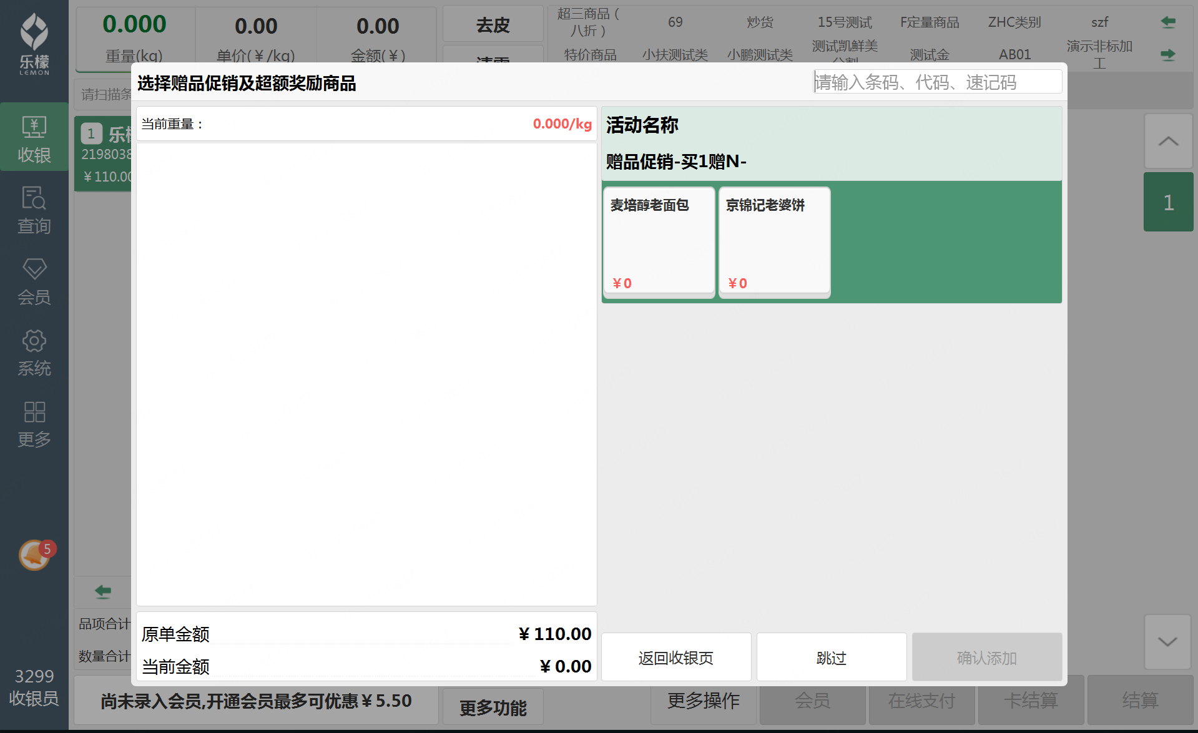This screenshot has width=1198, height=733.
Task: Select category 超三商品(八折)
Action: coord(590,22)
